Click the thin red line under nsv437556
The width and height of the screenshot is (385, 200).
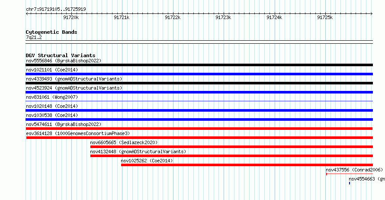(350, 174)
